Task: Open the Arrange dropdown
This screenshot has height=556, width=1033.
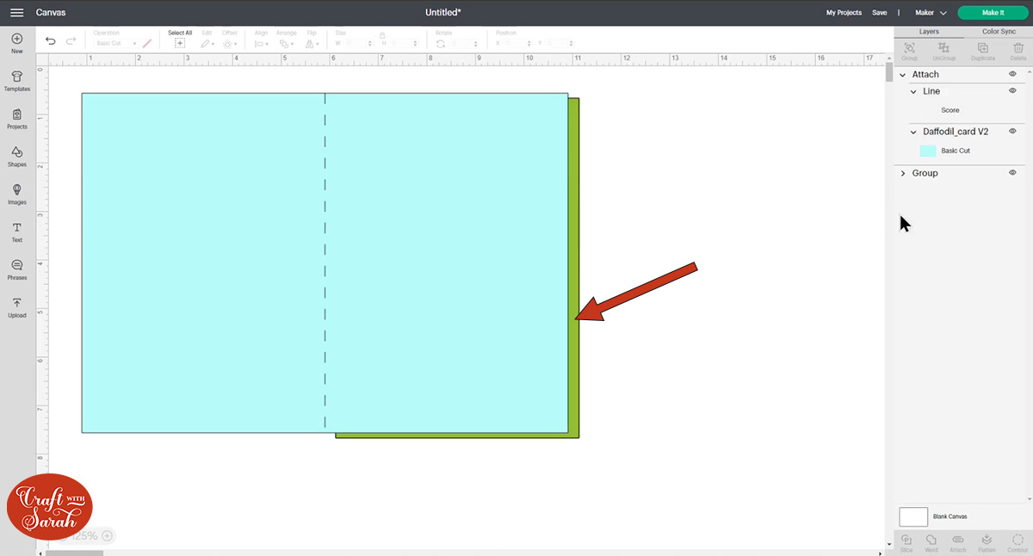Action: (x=286, y=43)
